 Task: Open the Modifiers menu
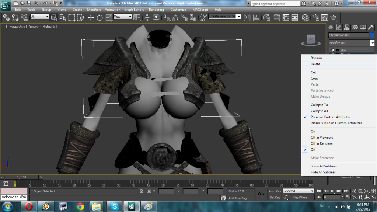94,10
